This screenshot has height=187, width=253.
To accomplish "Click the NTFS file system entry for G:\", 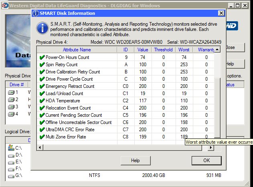I will point(95,175).
